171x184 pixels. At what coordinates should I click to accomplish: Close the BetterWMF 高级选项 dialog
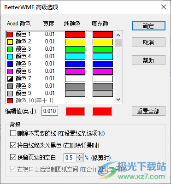[x=164, y=7]
